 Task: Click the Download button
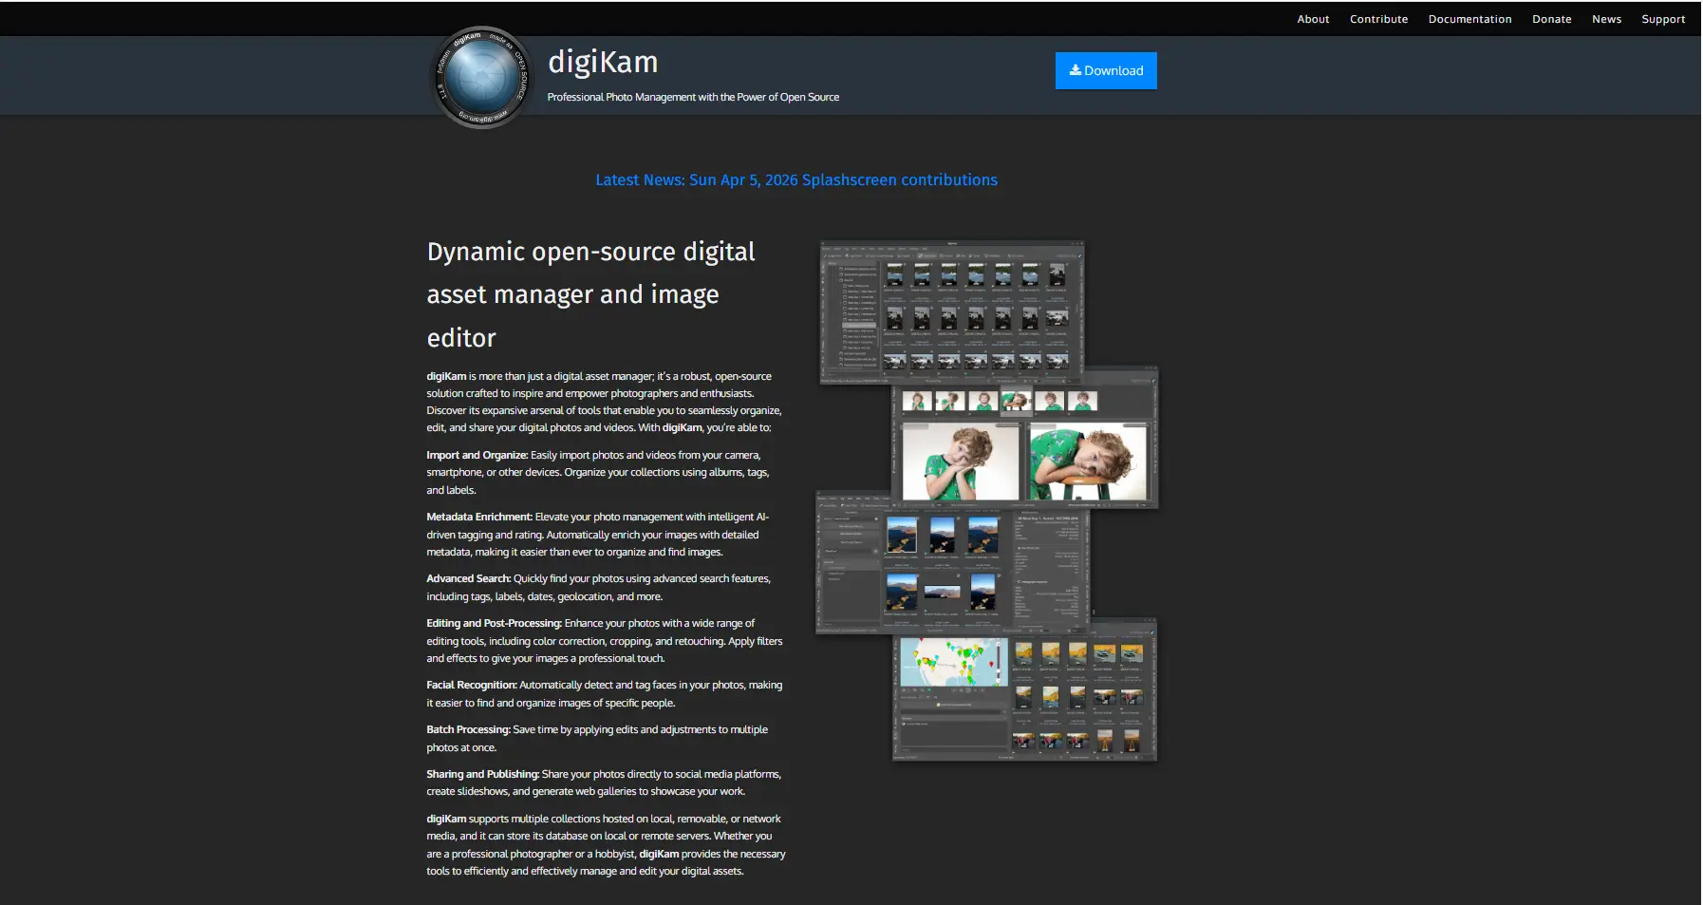[x=1106, y=70]
